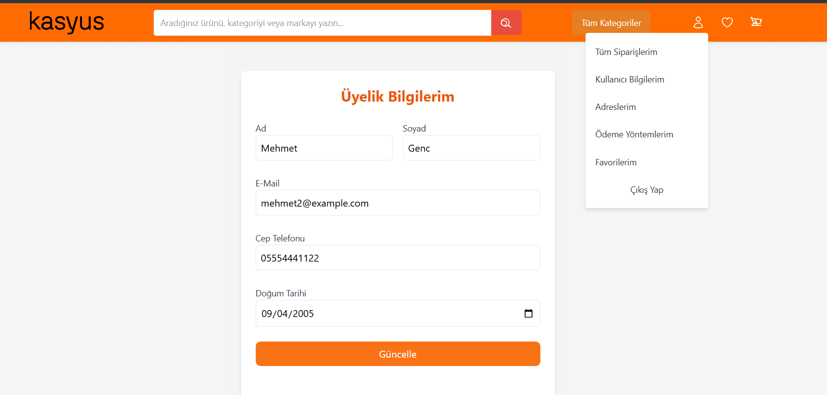
Task: Click the kasyus logo
Action: (67, 22)
